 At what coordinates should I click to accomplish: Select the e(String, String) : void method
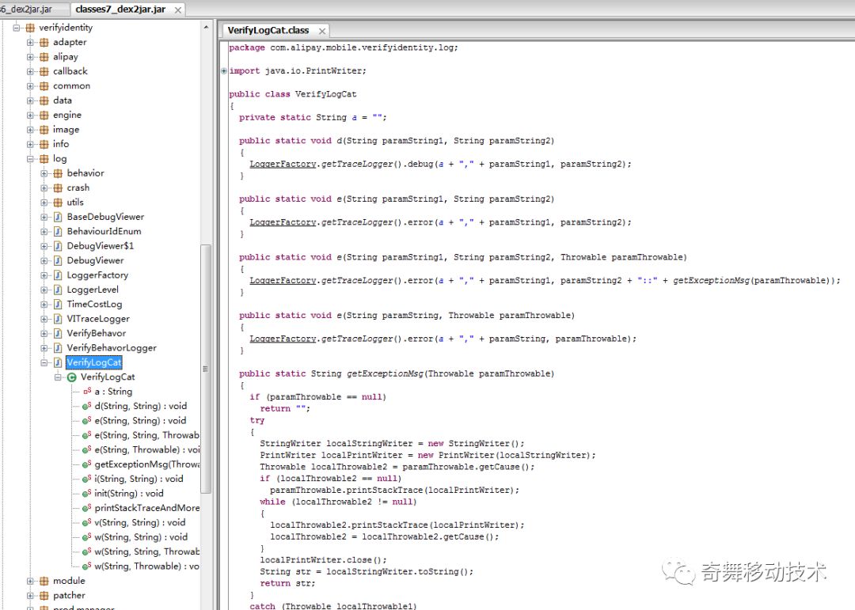click(x=140, y=421)
